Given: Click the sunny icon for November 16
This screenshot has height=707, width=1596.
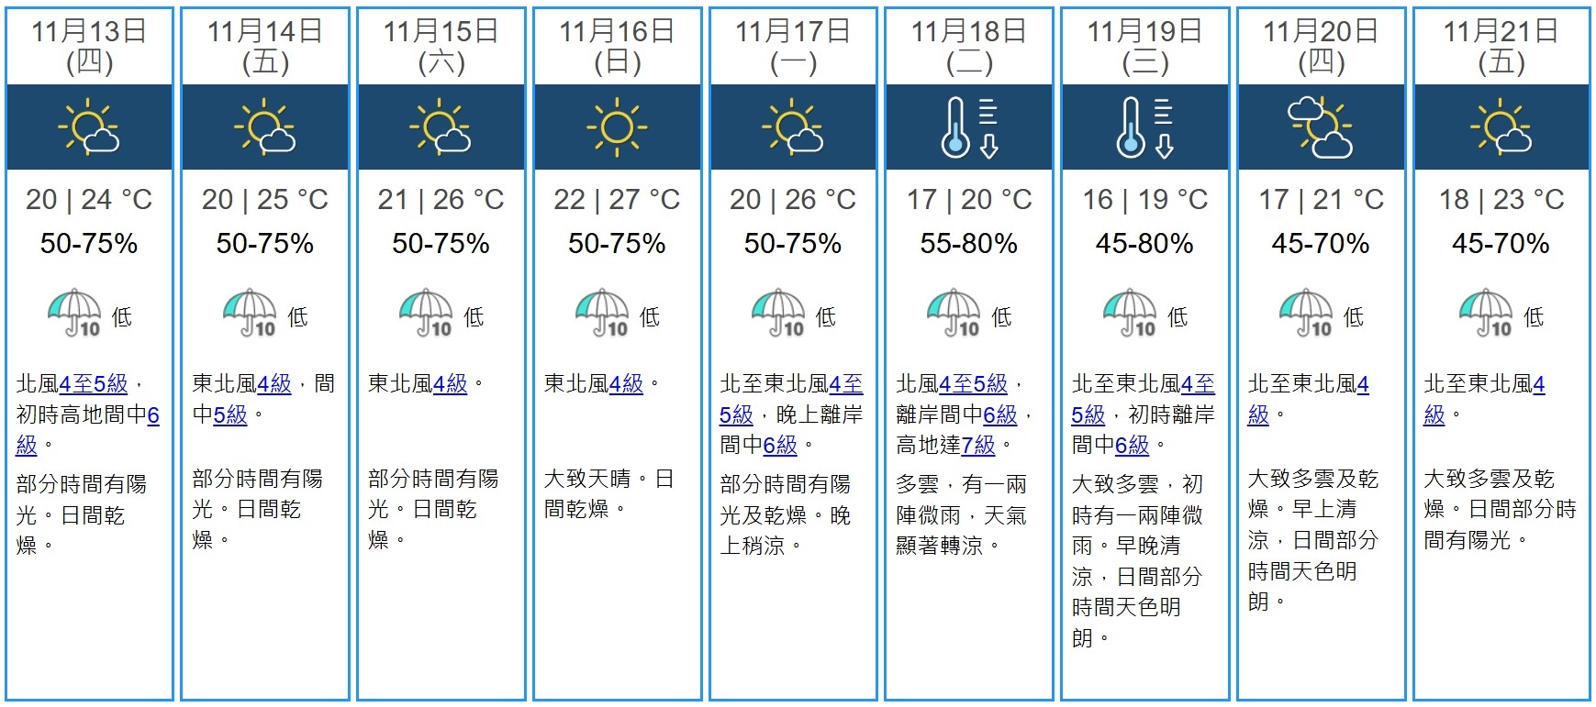Looking at the screenshot, I should point(617,127).
